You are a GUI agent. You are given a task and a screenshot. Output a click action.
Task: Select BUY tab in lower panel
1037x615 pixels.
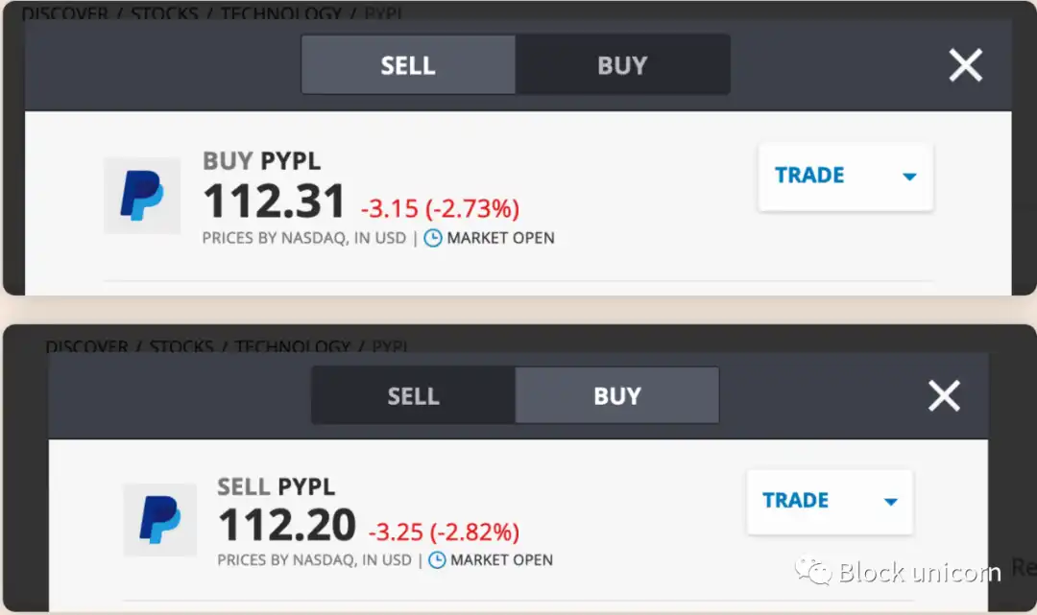[617, 395]
